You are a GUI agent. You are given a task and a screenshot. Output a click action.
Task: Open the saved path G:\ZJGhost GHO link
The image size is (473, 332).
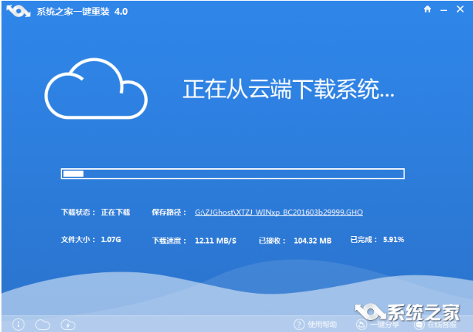point(279,212)
